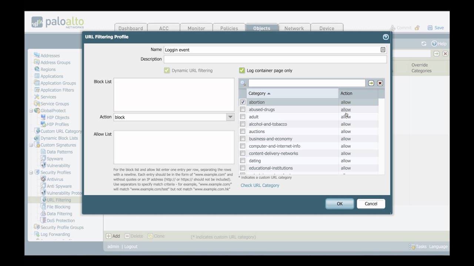Switch to the Monitor tab

point(196,28)
